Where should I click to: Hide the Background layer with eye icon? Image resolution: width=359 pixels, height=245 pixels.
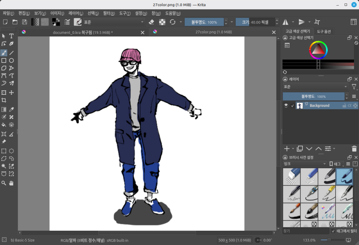coord(286,106)
